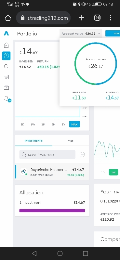The image size is (120, 260).
Task: Open the browser tab switcher showing 14
Action: pyautogui.click(x=98, y=18)
